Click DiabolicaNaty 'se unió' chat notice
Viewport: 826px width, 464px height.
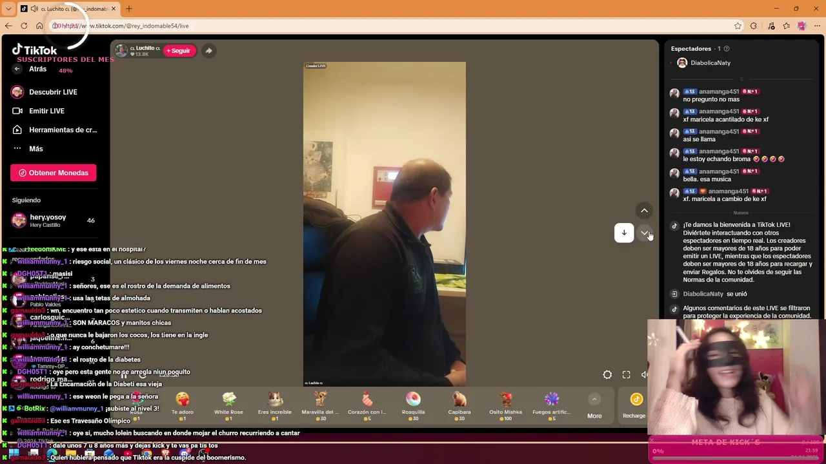coord(715,294)
